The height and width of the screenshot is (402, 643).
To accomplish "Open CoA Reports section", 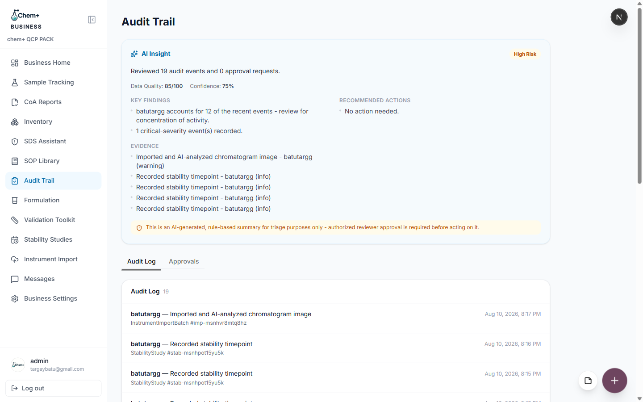I will [54, 102].
